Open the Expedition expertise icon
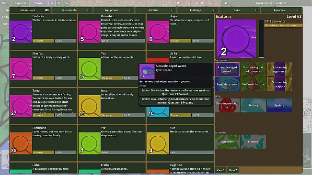The height and width of the screenshot is (175, 312). pyautogui.click(x=227, y=142)
